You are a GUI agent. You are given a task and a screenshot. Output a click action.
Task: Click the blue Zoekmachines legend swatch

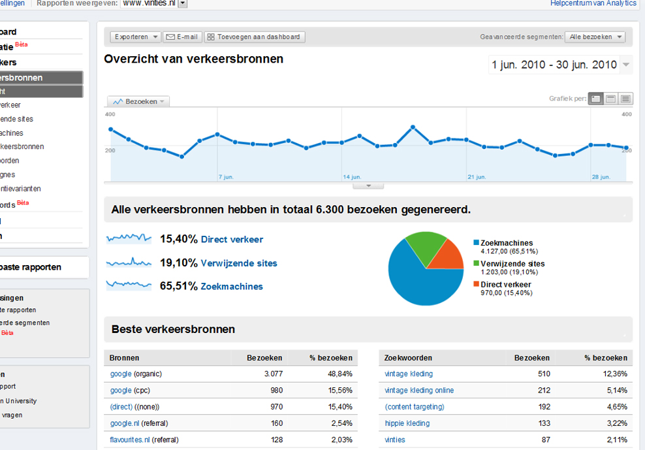477,242
